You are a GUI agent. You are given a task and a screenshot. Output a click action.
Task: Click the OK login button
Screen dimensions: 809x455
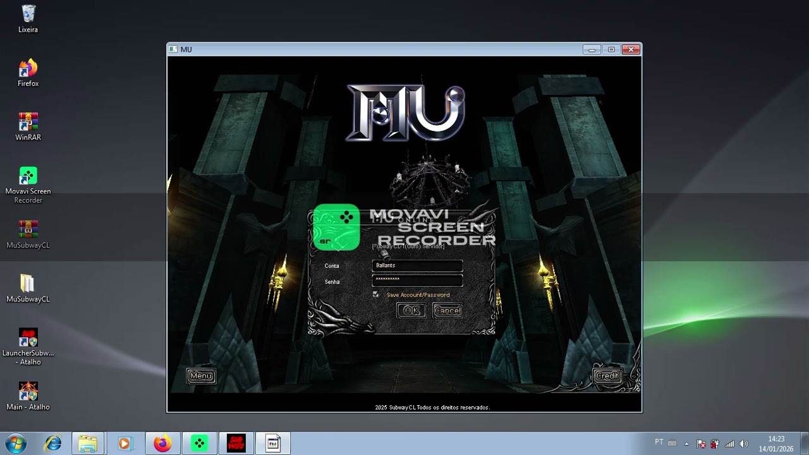coord(411,310)
